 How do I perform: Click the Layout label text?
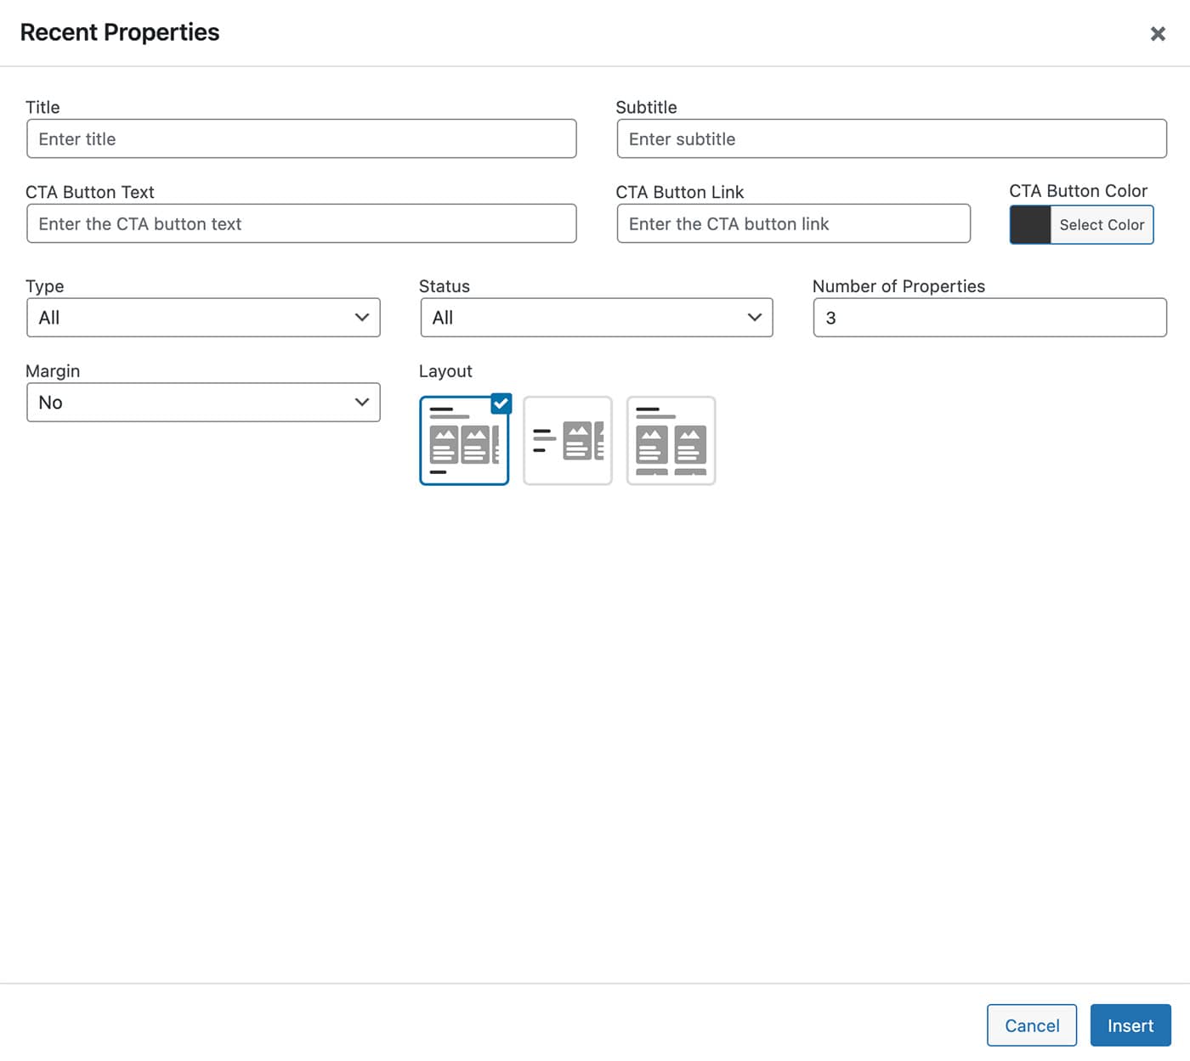click(445, 371)
